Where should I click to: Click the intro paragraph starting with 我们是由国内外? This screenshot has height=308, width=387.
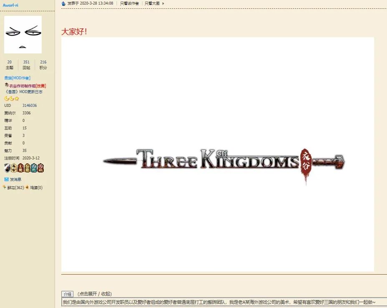219,302
